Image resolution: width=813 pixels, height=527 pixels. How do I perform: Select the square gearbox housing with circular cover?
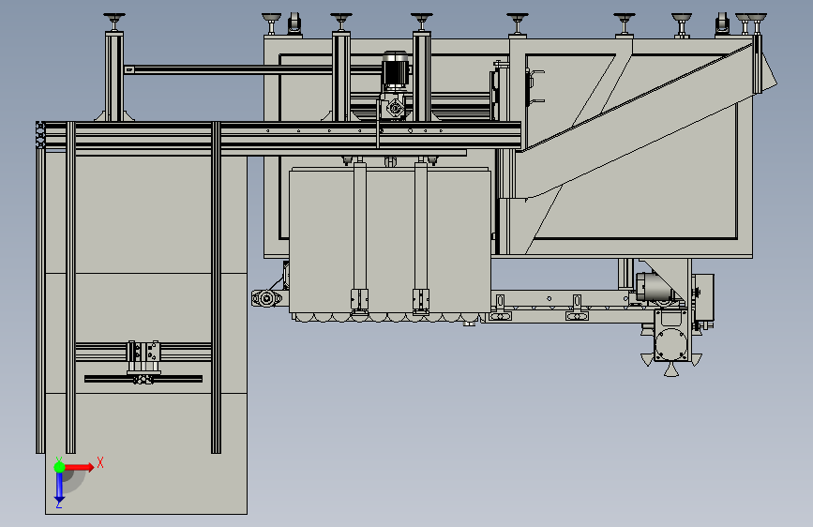click(670, 336)
